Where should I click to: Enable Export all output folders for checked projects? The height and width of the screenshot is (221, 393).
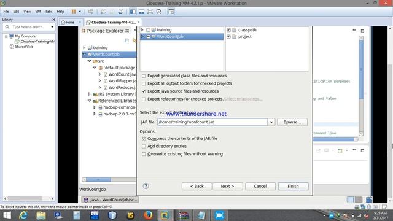[144, 83]
